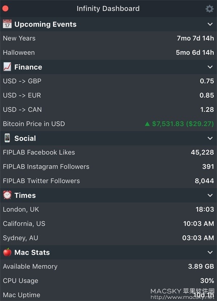Screen dimensions: 217x301
Task: Click the alarm clock icon beside Times
Action: (7, 195)
